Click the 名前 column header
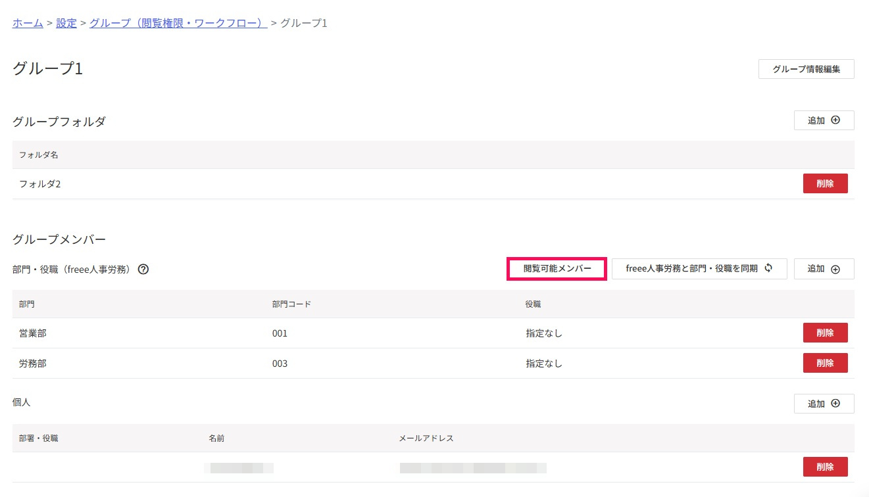869x497 pixels. 216,438
